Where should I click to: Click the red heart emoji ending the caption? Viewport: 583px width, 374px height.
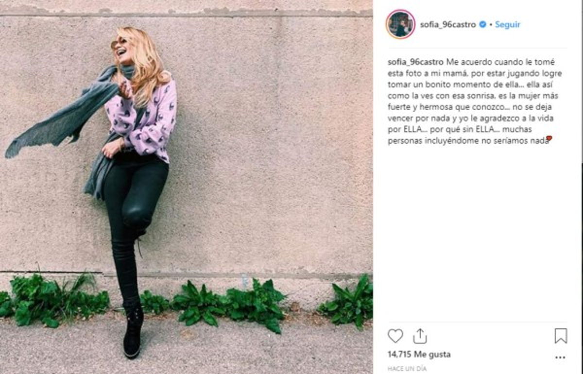(549, 139)
